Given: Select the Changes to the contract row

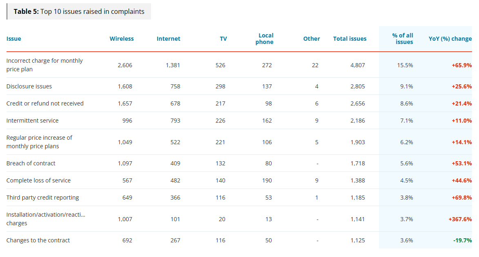Looking at the screenshot, I should click(x=38, y=240).
